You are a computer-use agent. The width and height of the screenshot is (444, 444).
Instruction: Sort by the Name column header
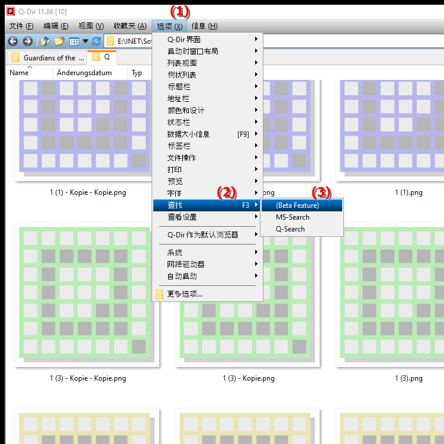tap(19, 73)
